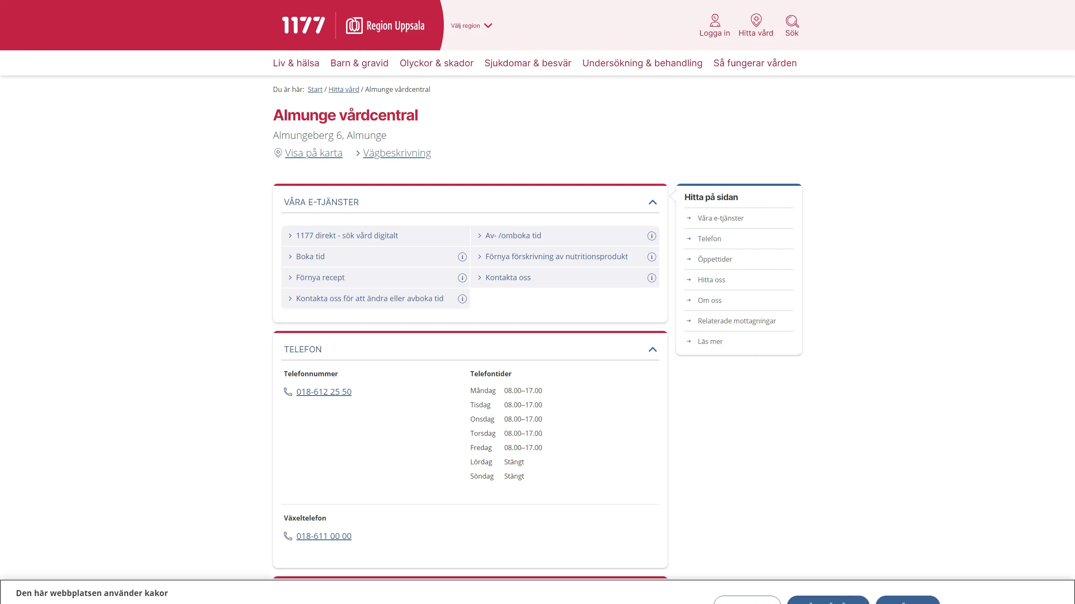The width and height of the screenshot is (1075, 604).
Task: Open the Logga in user icon
Action: pyautogui.click(x=715, y=20)
